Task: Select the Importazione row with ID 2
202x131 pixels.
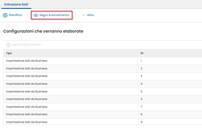Action: click(x=27, y=68)
